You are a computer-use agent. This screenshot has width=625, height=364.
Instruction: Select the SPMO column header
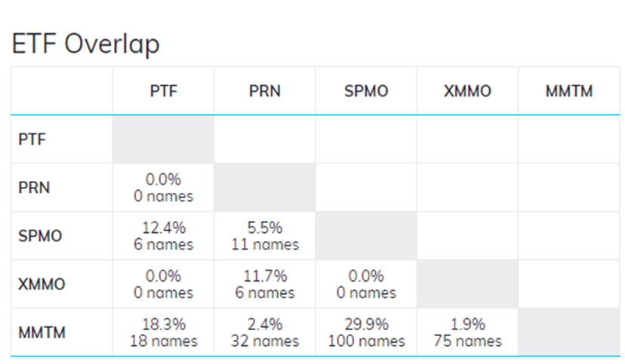[x=366, y=91]
